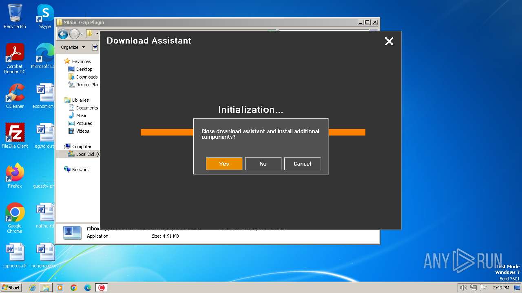Click the Explorer Forward button
522x293 pixels.
74,34
